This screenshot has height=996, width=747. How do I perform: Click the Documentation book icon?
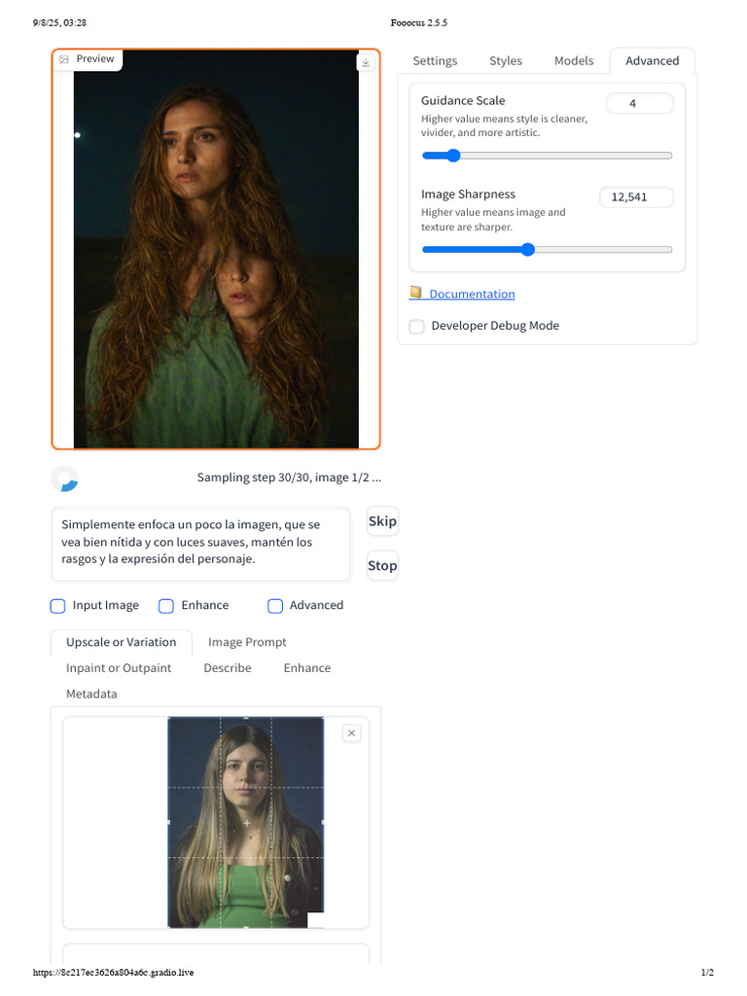coord(415,292)
